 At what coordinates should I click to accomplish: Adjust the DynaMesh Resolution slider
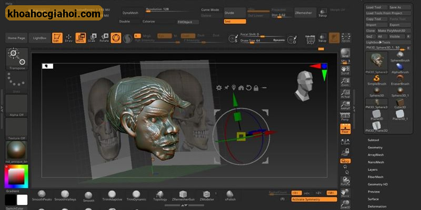(167, 9)
